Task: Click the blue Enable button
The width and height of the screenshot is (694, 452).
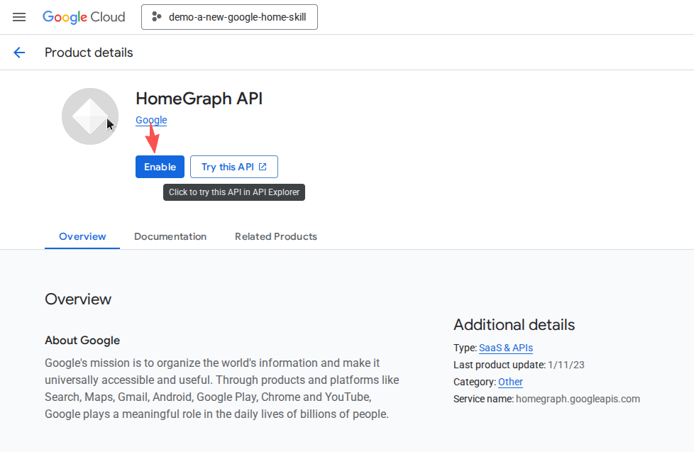Action: [160, 167]
